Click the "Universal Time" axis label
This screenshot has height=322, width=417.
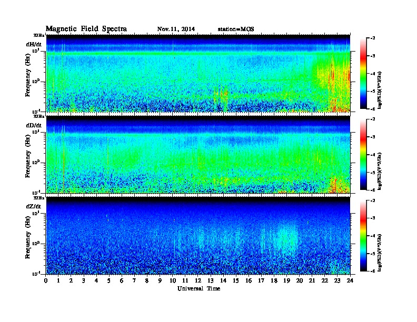198,288
